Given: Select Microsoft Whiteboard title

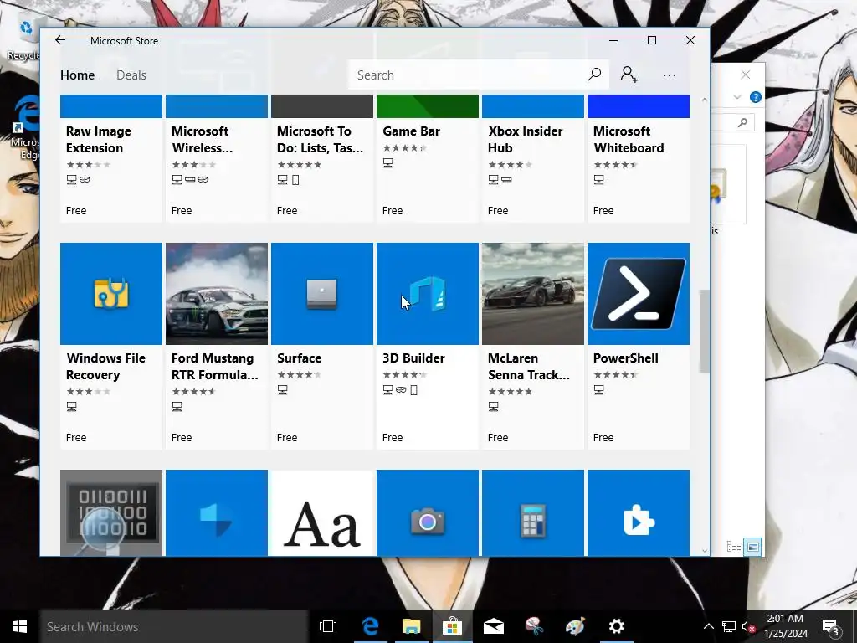Looking at the screenshot, I should click(629, 140).
